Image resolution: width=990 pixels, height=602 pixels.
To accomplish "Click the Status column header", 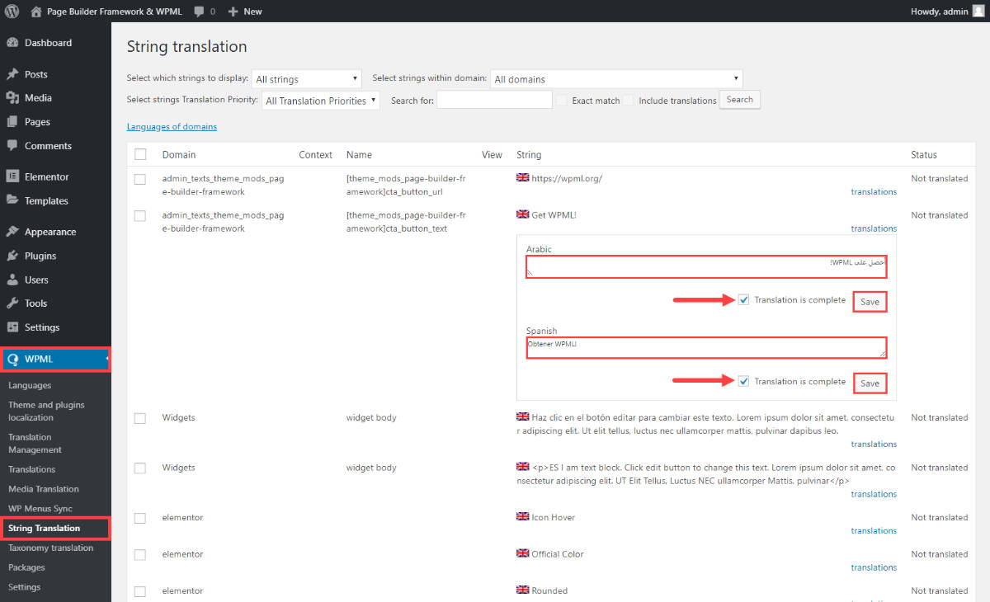I will [x=924, y=154].
